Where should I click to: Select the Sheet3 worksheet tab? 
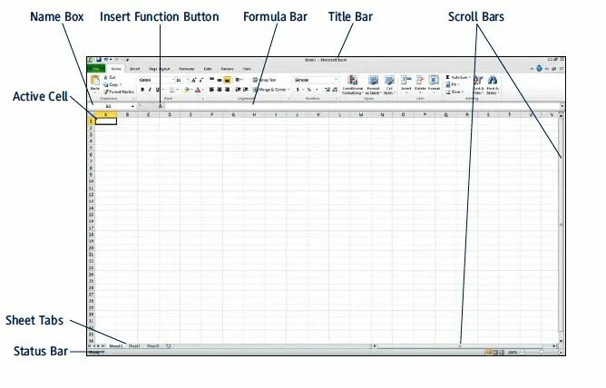[153, 346]
